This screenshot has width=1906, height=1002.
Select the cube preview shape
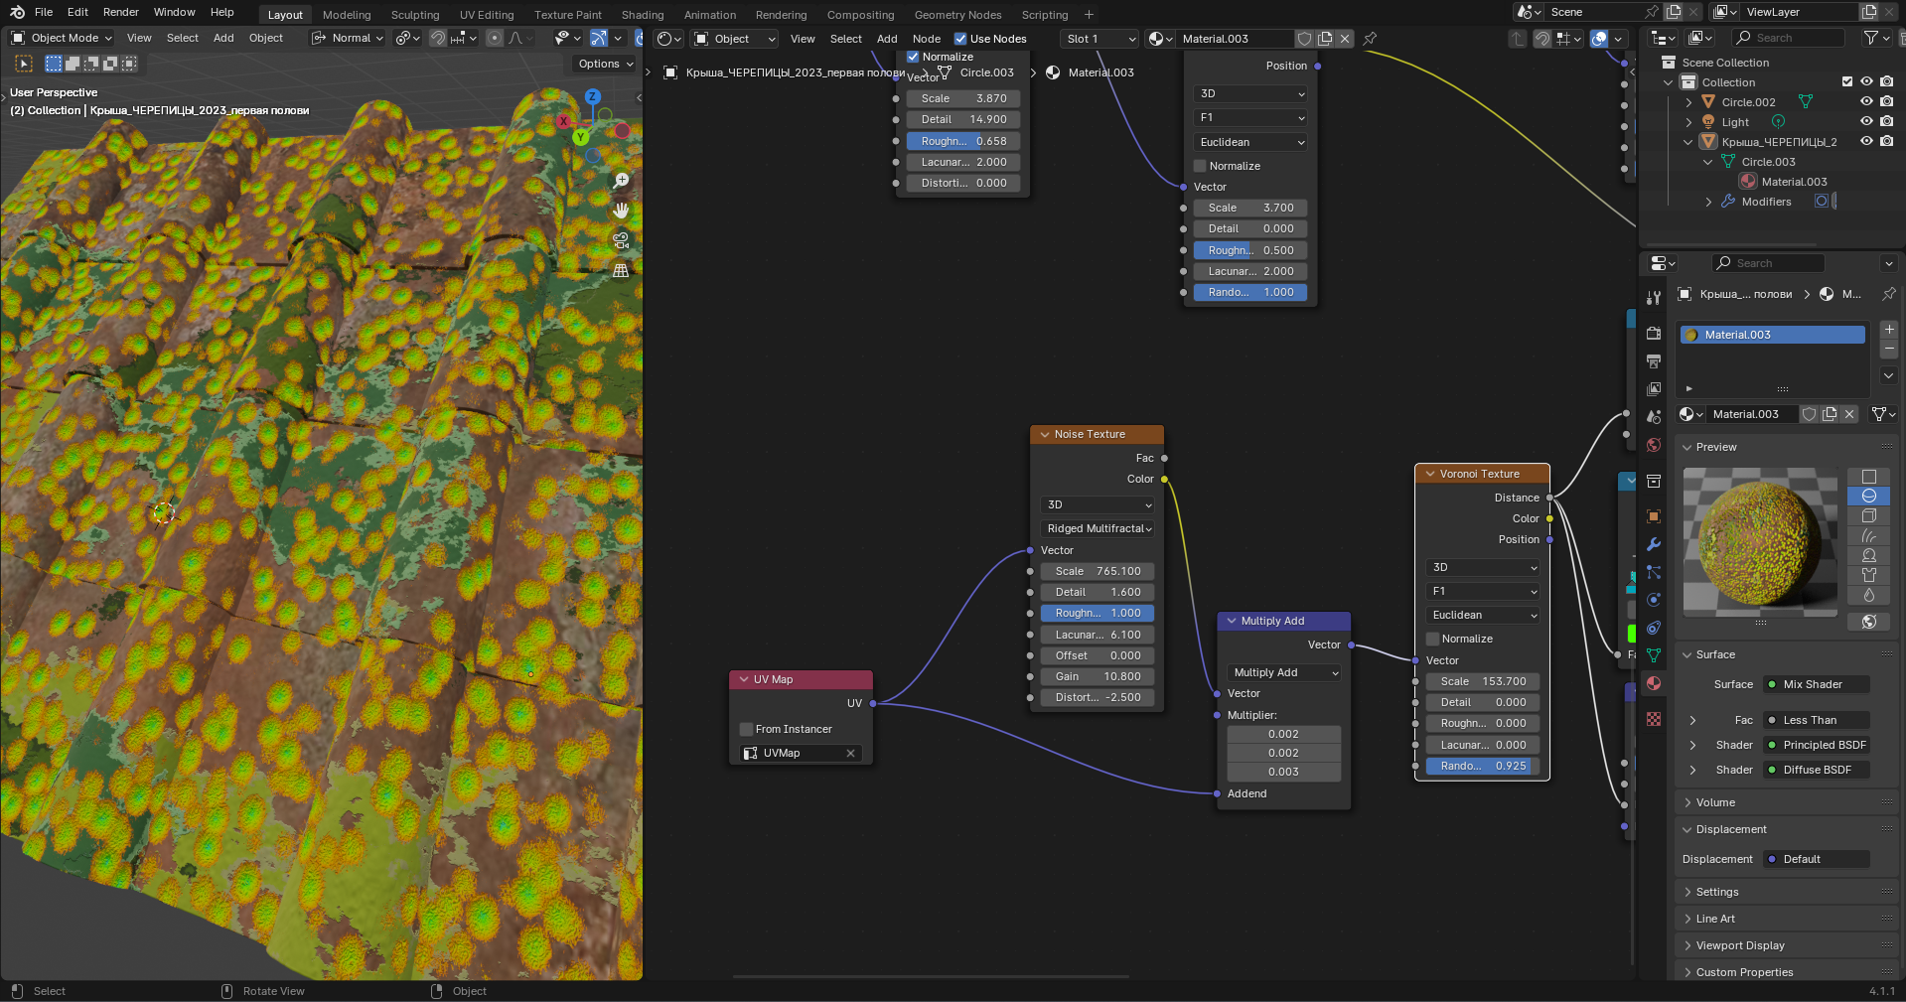(1868, 515)
